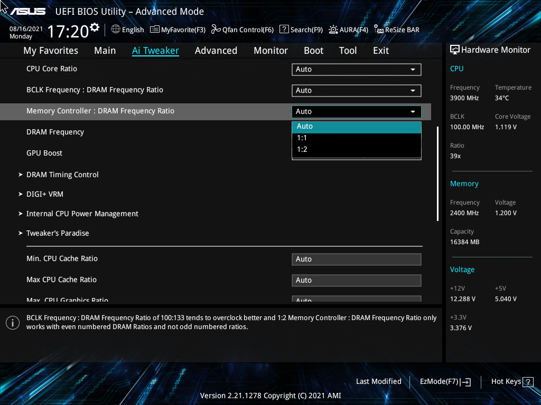Open CPU Core Ratio dropdown

click(x=357, y=69)
